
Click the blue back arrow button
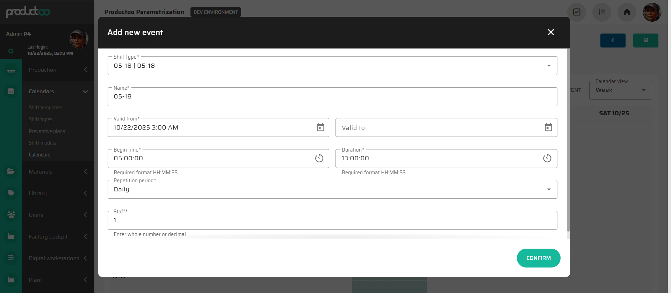pyautogui.click(x=613, y=41)
